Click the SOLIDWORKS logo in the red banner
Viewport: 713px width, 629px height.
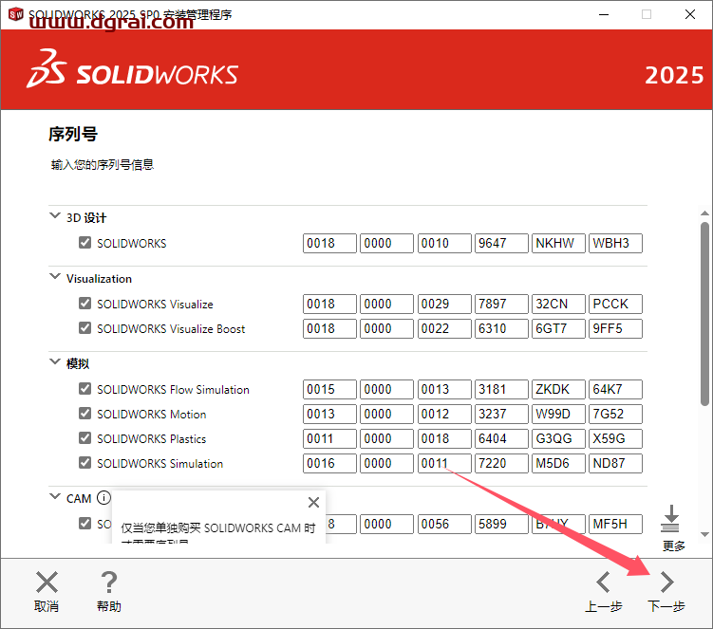(x=133, y=74)
